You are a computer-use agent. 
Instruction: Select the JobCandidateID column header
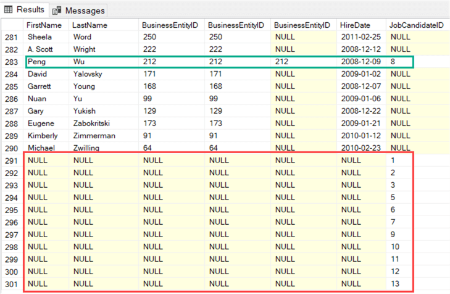coord(417,25)
